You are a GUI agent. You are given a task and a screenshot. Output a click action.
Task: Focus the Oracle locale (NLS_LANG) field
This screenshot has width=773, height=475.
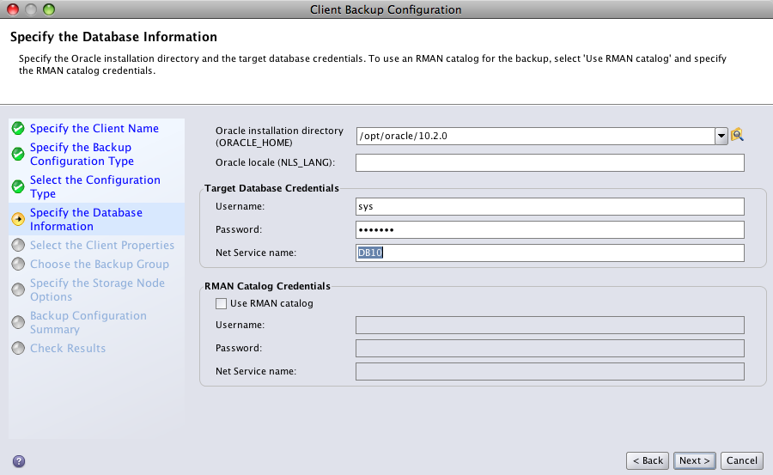(550, 163)
